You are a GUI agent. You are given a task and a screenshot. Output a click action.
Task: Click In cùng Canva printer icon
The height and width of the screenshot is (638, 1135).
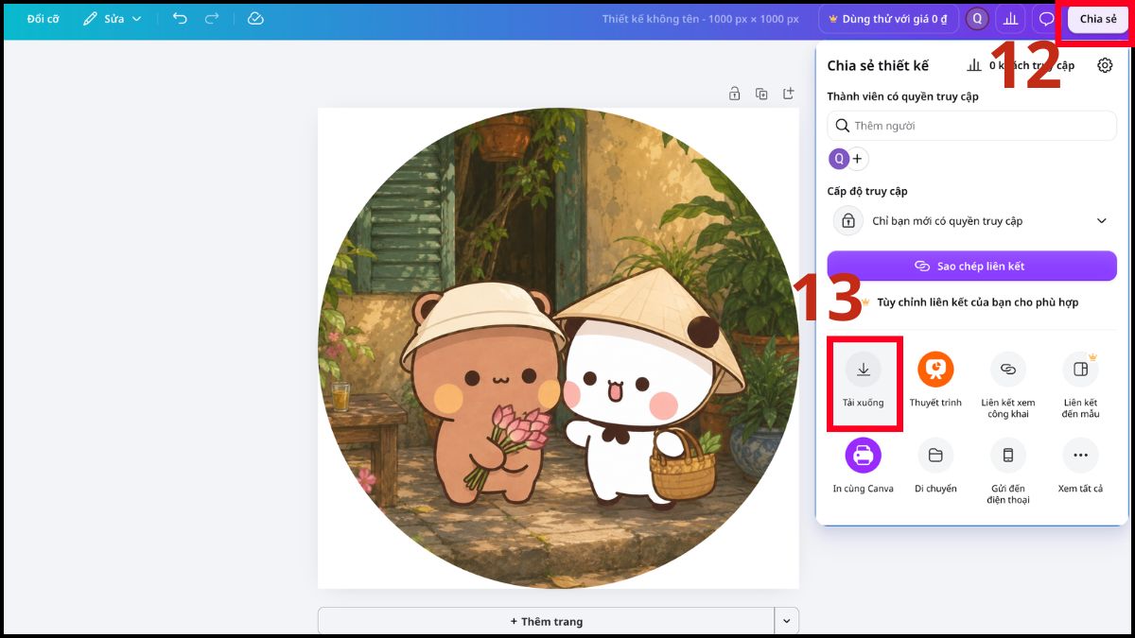[x=864, y=456]
